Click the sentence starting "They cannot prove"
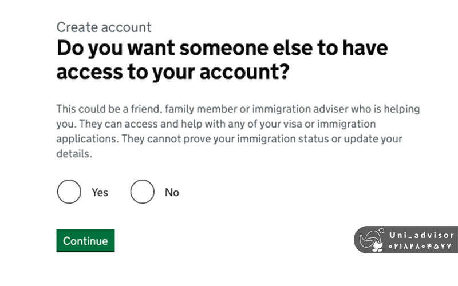The height and width of the screenshot is (286, 458). [x=275, y=139]
